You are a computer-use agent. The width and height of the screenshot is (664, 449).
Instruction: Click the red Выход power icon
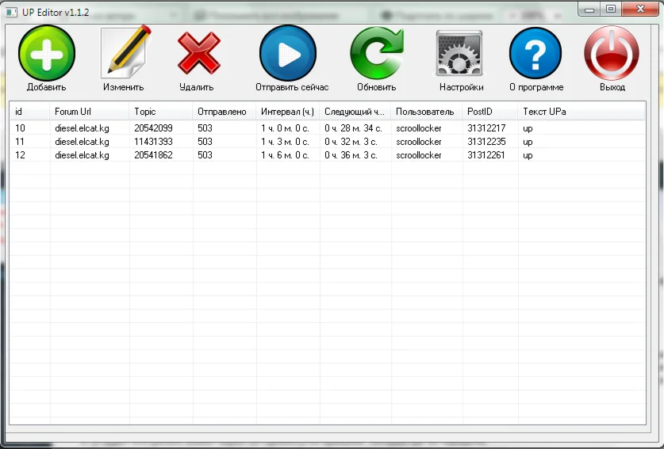click(612, 53)
